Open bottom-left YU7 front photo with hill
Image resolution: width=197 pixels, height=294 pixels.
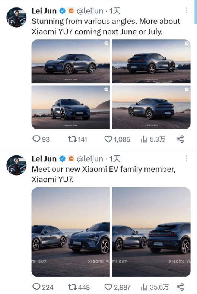(71, 107)
